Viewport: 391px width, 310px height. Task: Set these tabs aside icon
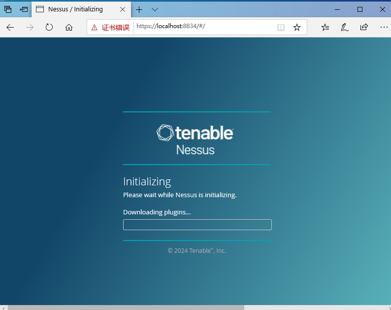coord(24,9)
